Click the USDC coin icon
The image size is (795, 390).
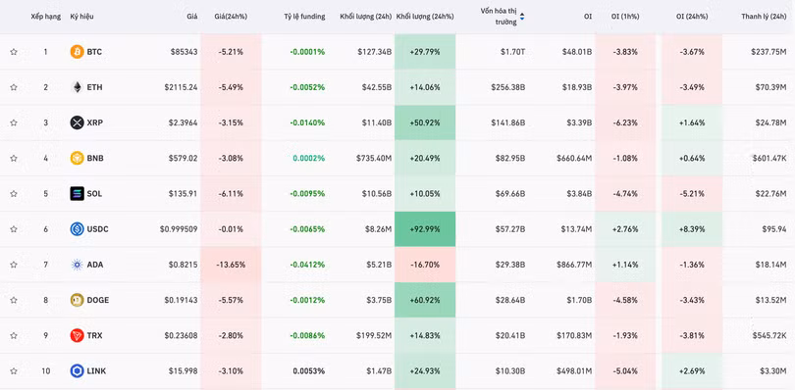click(78, 229)
